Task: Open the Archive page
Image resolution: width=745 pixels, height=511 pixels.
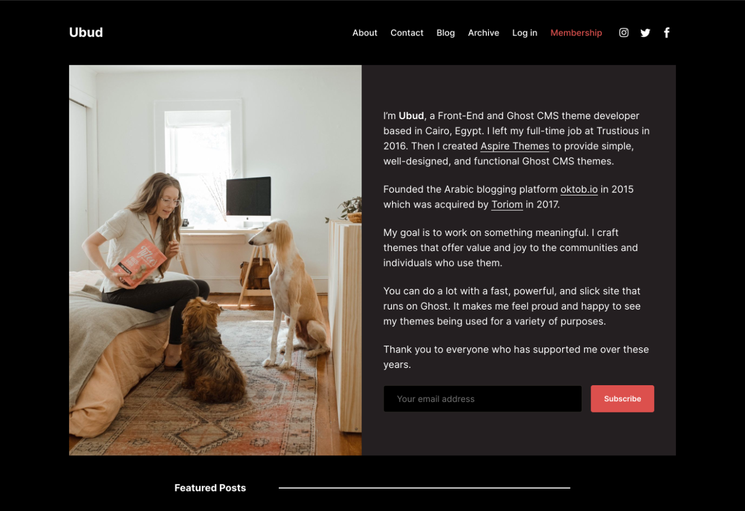Action: click(483, 33)
